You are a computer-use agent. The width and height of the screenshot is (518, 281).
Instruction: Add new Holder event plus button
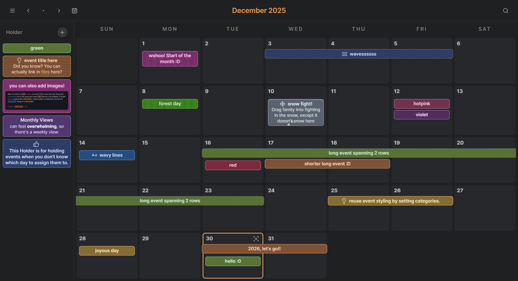[62, 32]
